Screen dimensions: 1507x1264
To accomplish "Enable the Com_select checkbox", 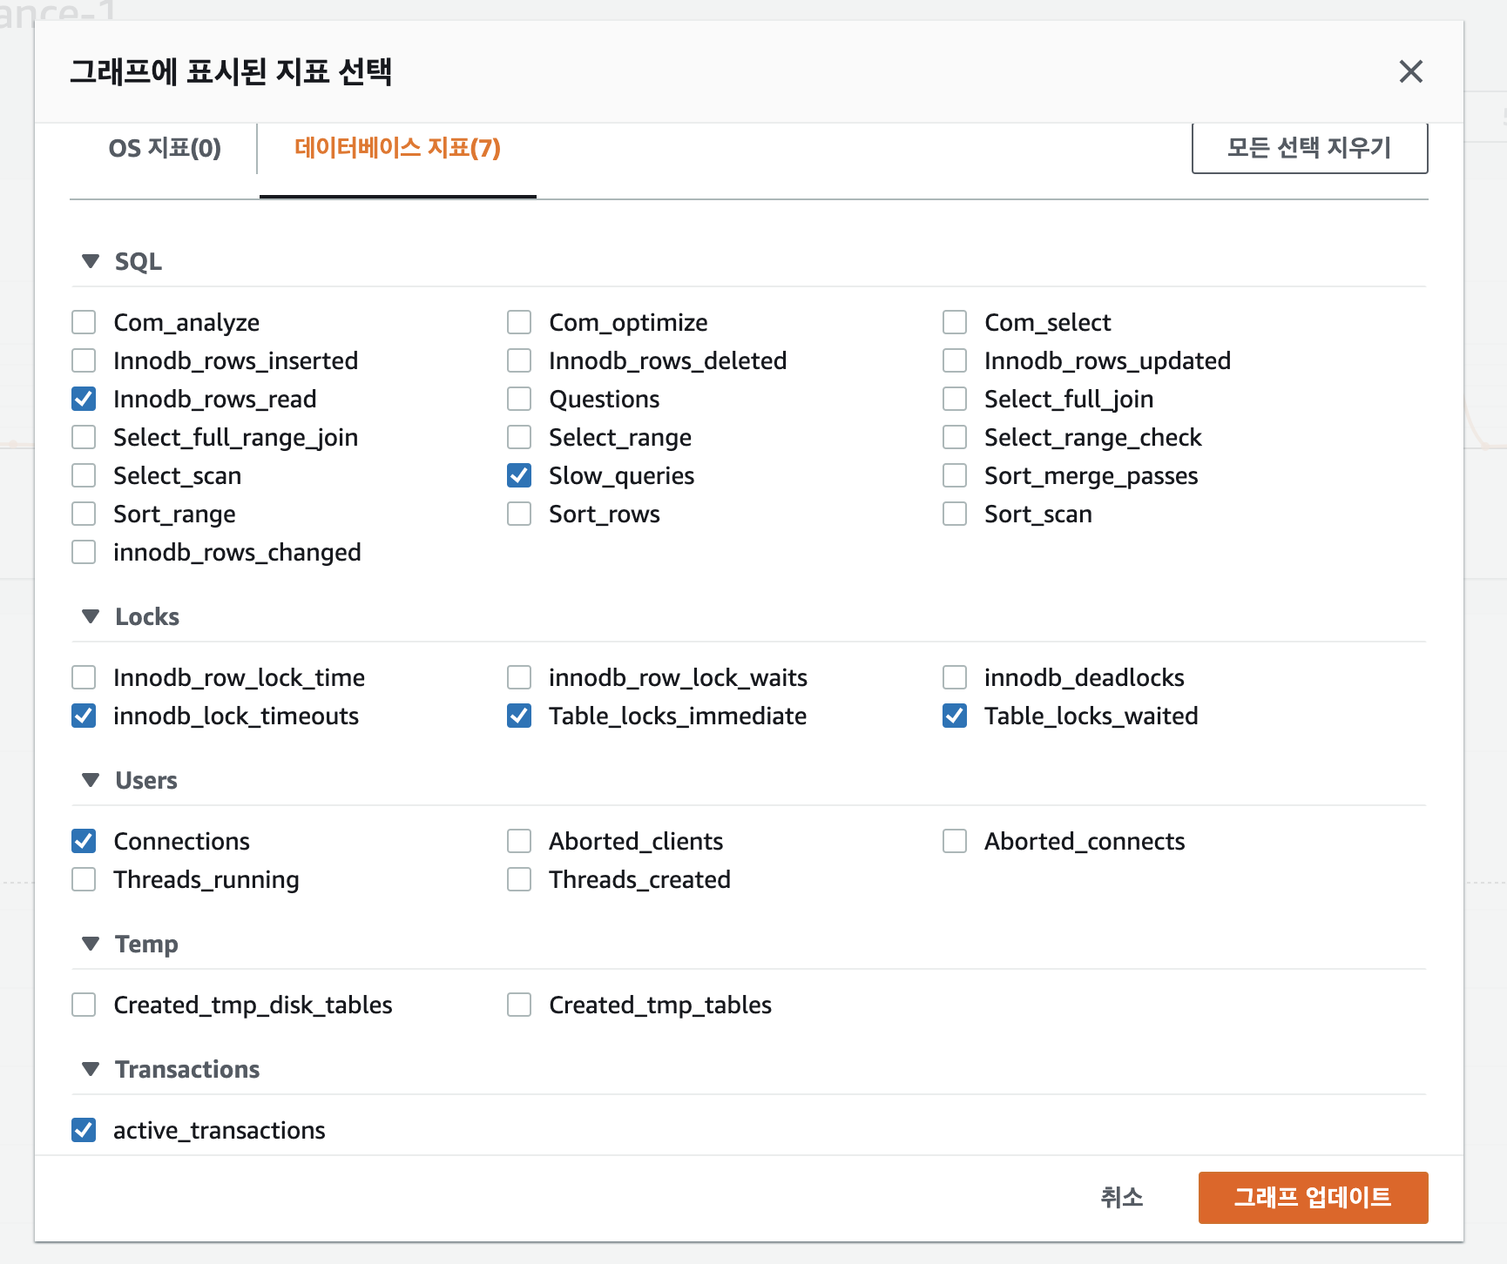I will 955,322.
